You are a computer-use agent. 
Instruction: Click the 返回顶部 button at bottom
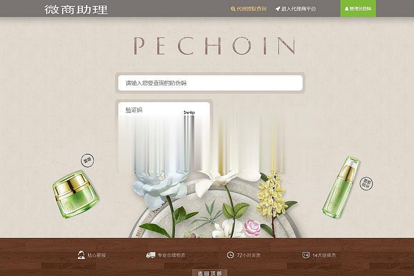click(x=210, y=273)
